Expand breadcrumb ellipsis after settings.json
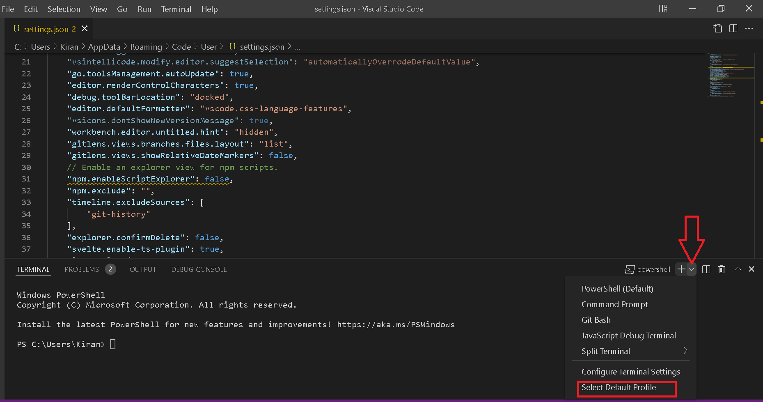 point(297,47)
